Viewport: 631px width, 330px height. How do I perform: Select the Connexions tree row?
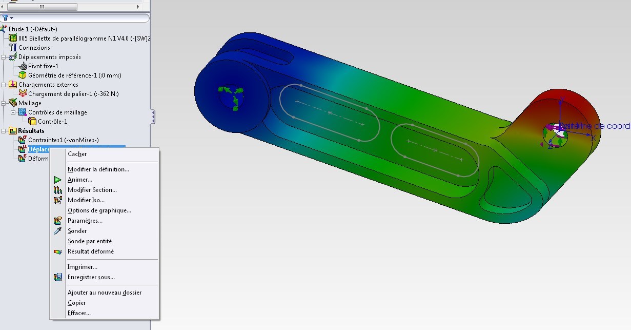34,47
